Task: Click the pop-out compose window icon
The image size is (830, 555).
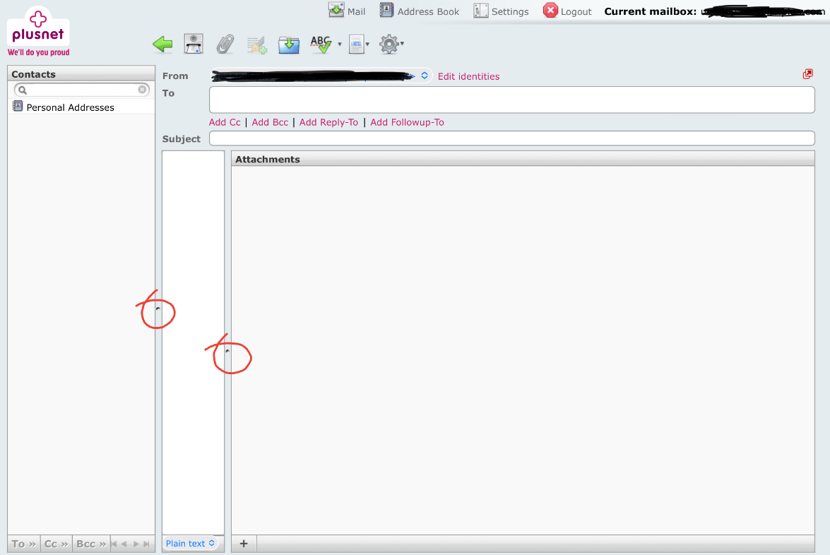Action: tap(807, 73)
